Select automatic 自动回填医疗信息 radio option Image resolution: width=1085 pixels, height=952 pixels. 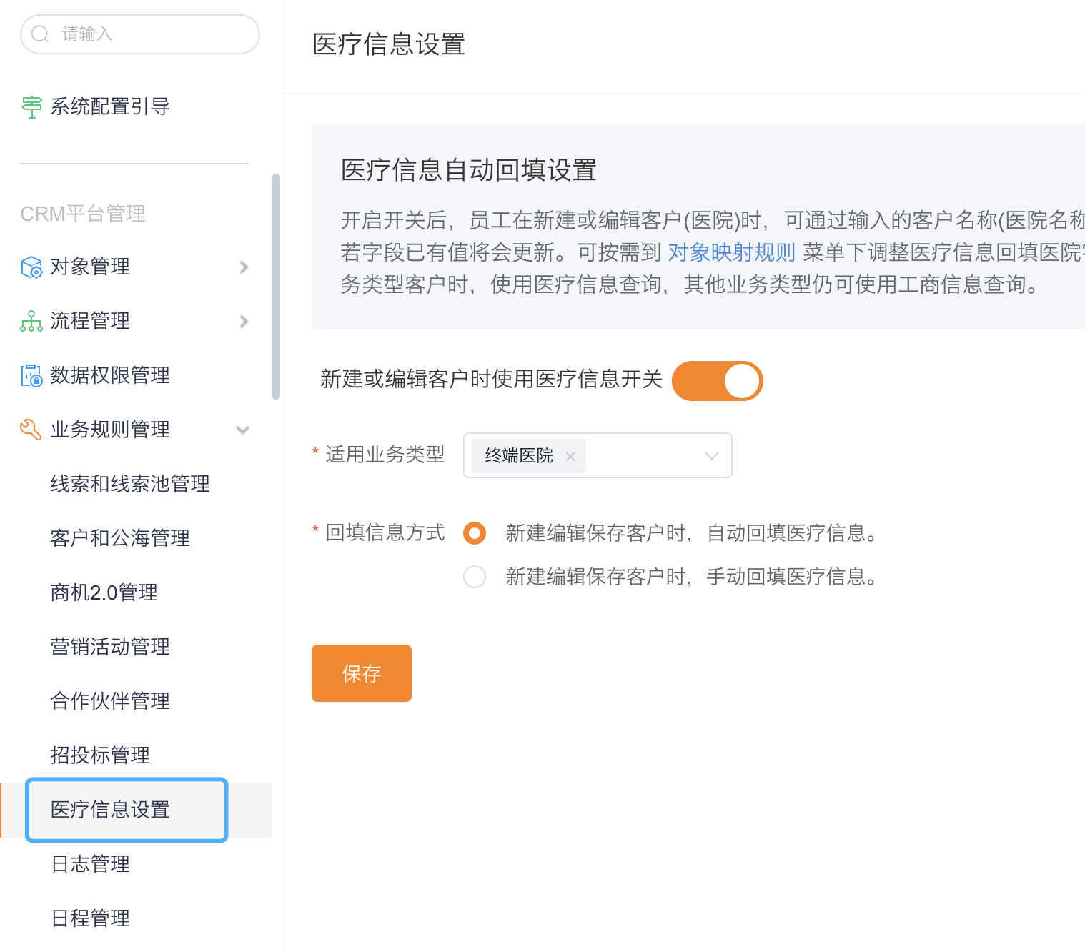475,533
